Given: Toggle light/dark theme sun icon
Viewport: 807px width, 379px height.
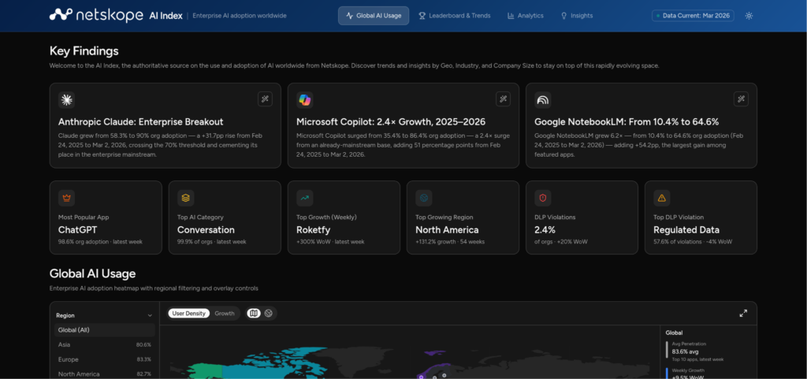Looking at the screenshot, I should click(749, 16).
